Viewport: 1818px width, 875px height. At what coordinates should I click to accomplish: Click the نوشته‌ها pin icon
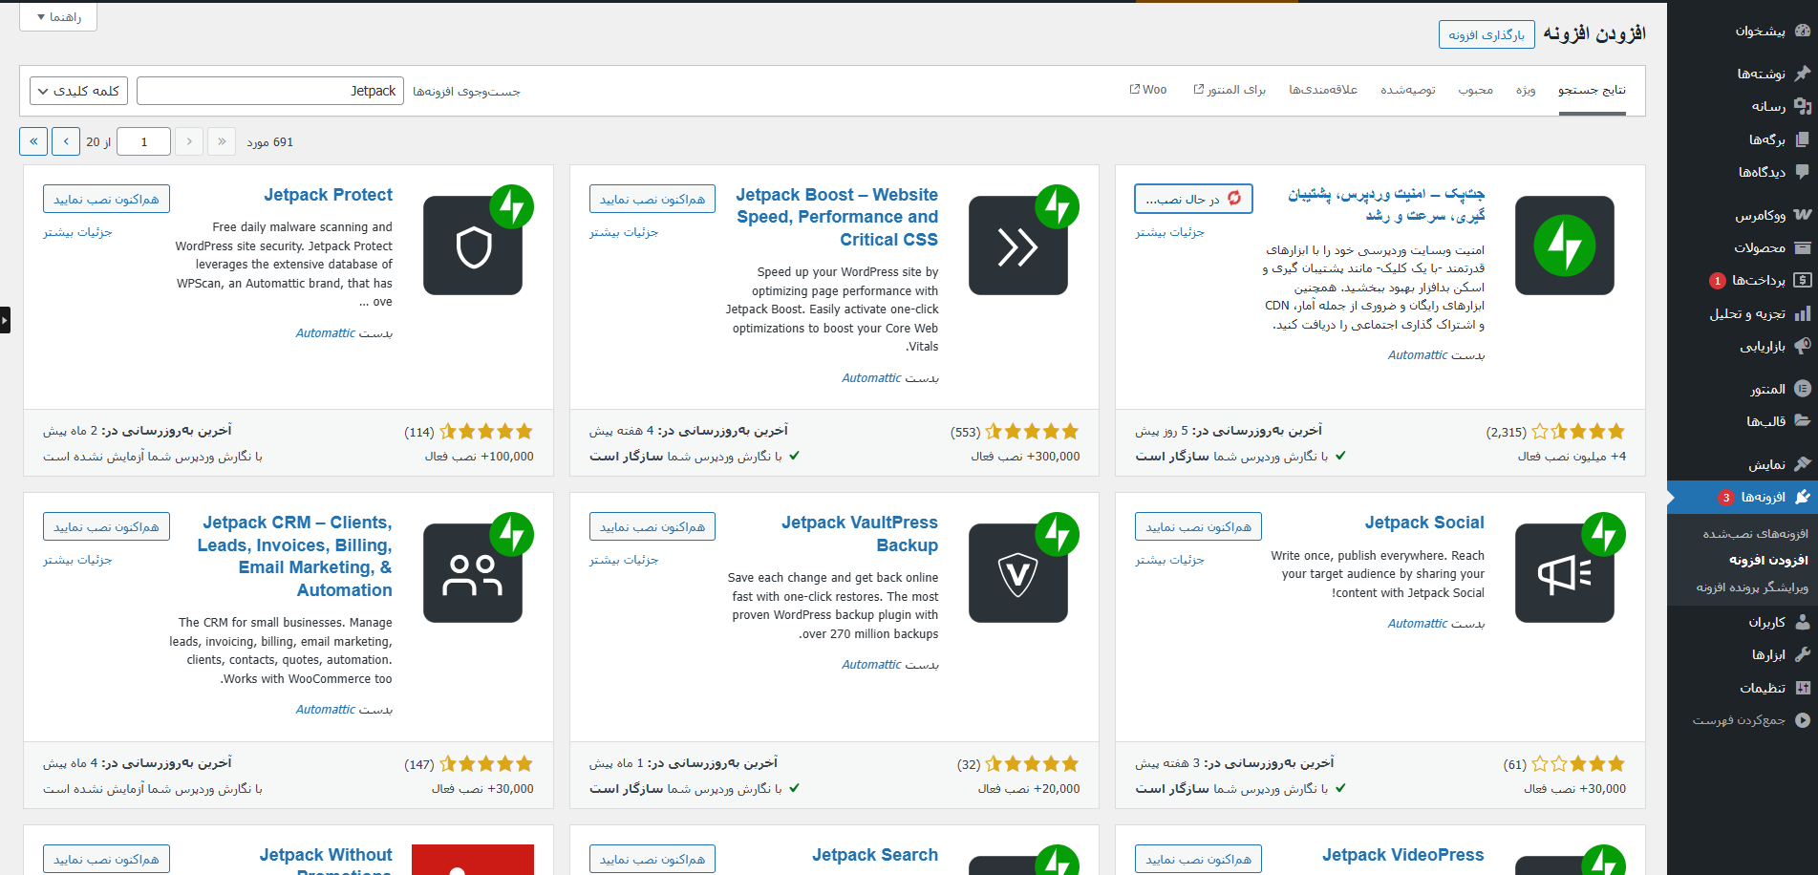[1802, 74]
